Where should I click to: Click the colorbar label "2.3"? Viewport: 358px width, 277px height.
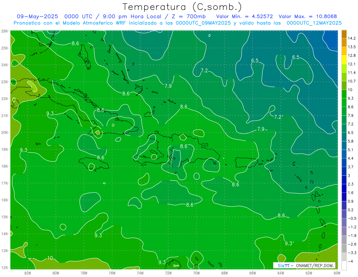[x=351, y=184]
